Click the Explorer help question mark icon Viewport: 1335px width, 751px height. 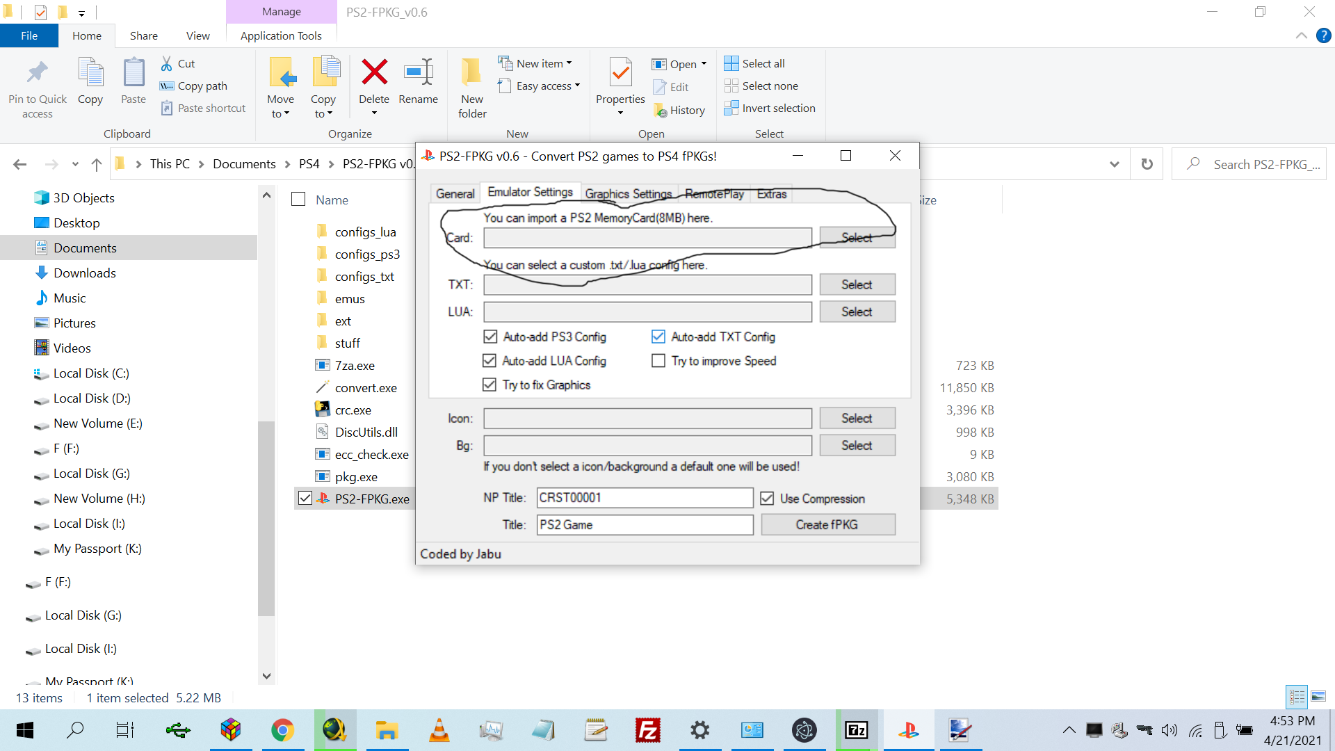point(1324,35)
